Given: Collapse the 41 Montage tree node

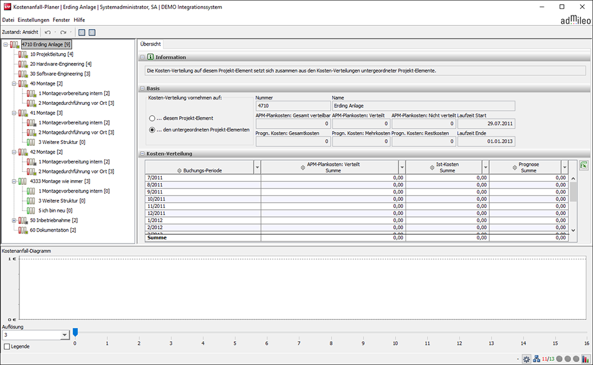Looking at the screenshot, I should [14, 113].
